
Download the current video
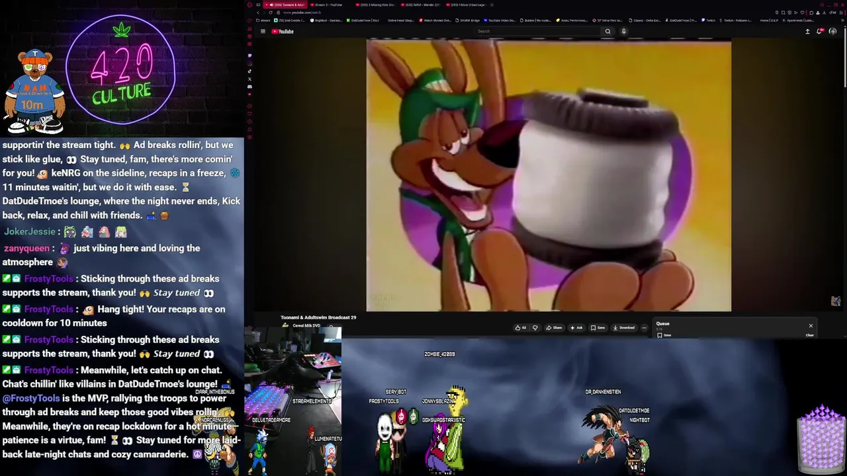pos(623,327)
